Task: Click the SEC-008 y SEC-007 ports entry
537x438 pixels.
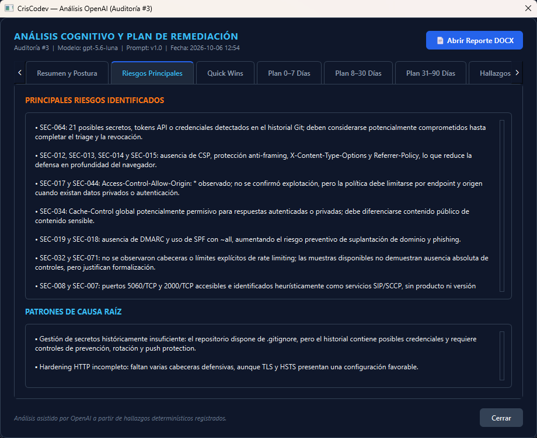Action: click(256, 286)
